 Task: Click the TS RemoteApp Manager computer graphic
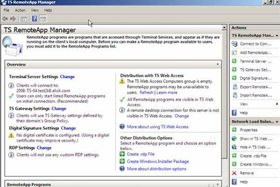point(12,46)
